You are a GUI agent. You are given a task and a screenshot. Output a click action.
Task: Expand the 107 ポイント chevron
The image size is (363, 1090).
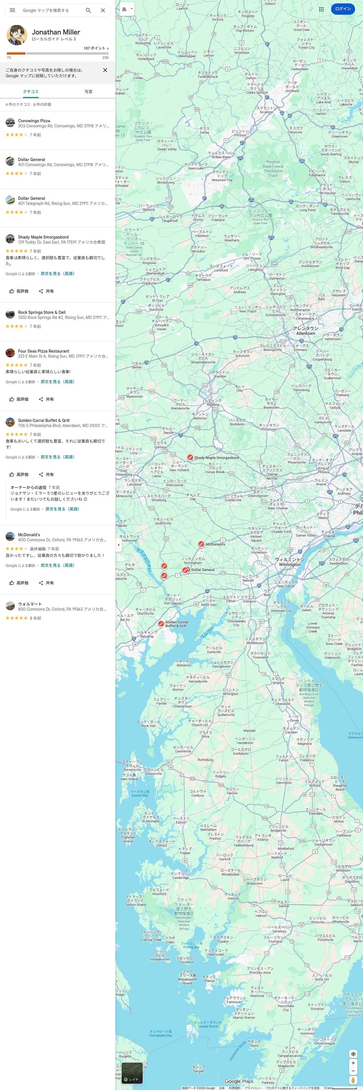tap(108, 48)
